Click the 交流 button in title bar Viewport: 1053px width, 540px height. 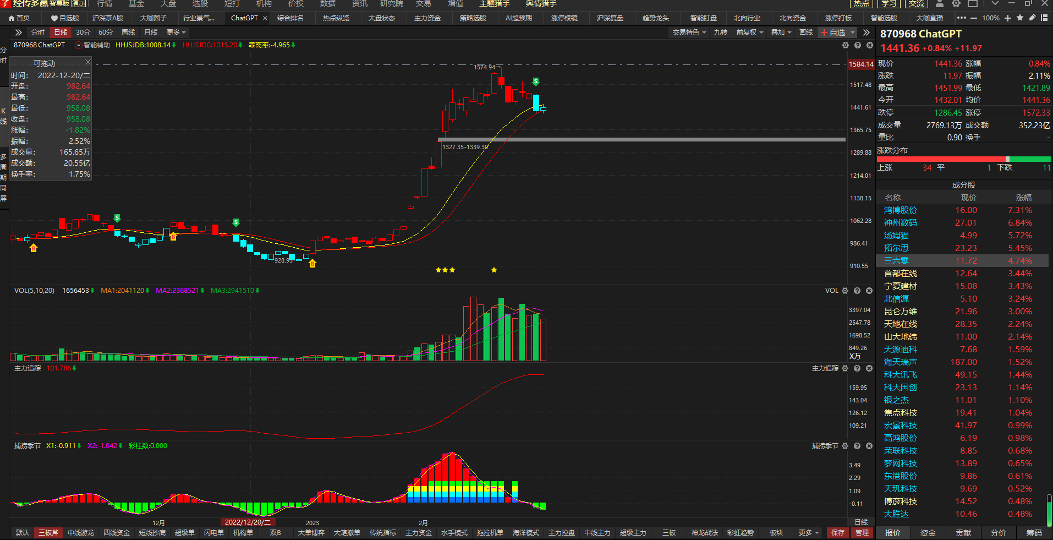917,3
